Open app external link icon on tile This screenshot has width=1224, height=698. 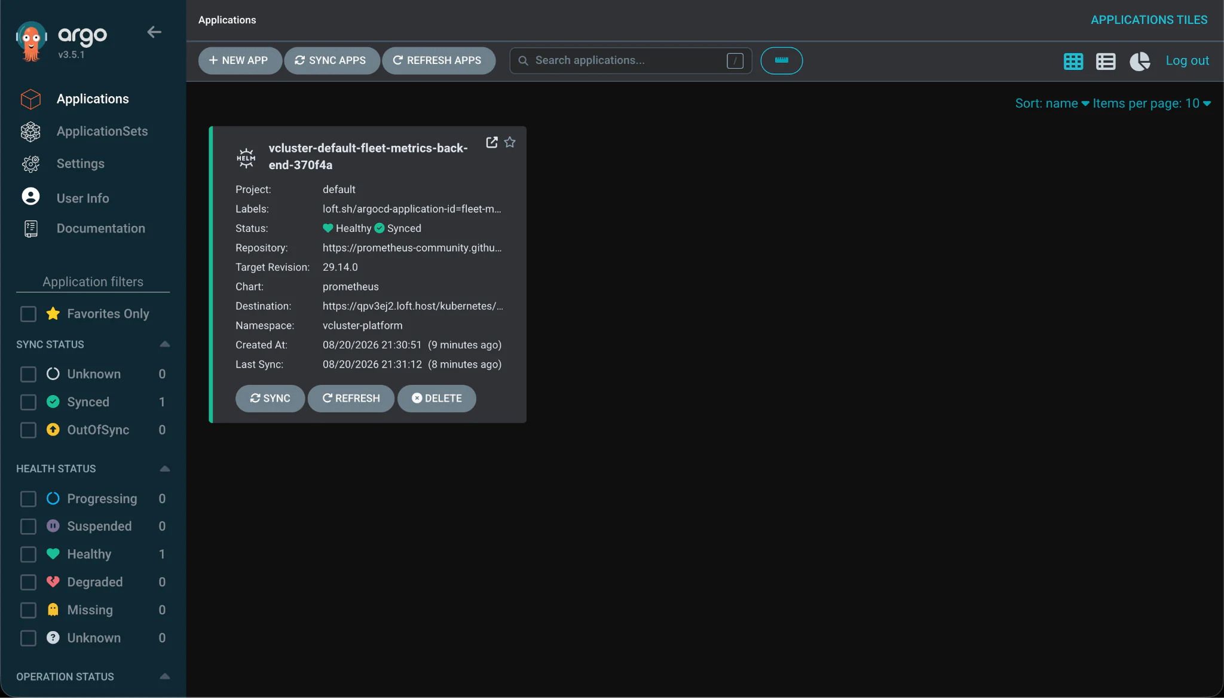(x=491, y=143)
